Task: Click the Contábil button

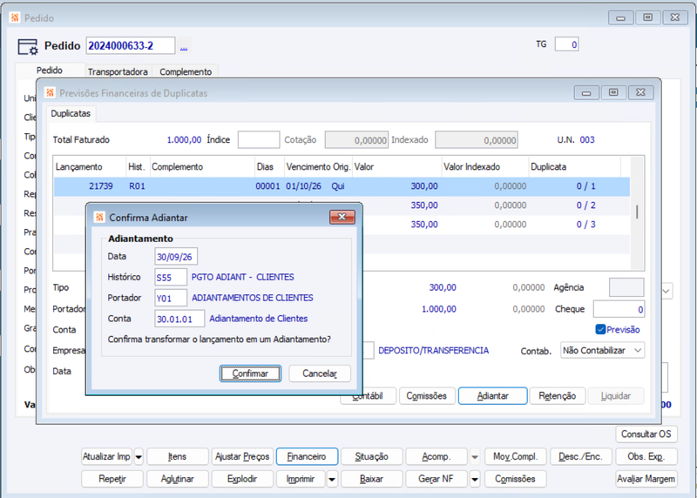Action: click(368, 396)
